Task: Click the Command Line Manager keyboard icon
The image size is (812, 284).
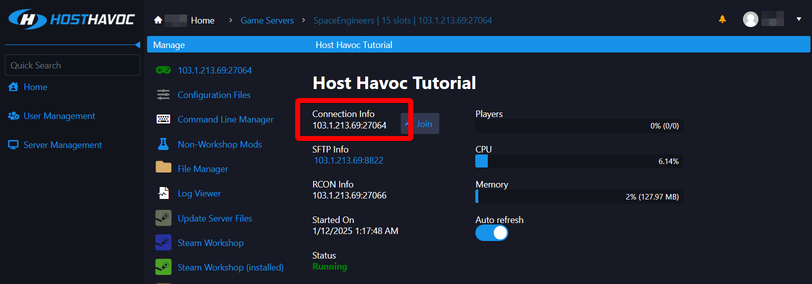Action: click(163, 119)
